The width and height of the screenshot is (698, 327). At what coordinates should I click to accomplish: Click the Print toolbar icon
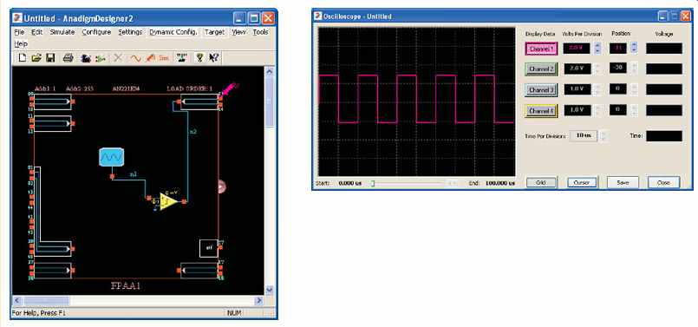(68, 58)
